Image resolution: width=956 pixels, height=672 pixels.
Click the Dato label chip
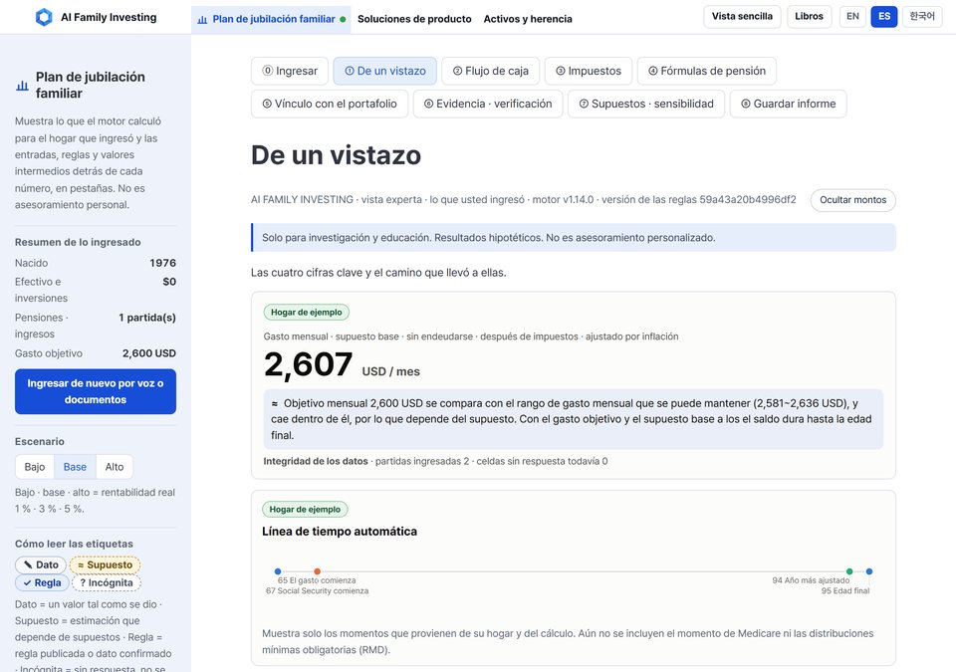pyautogui.click(x=41, y=564)
